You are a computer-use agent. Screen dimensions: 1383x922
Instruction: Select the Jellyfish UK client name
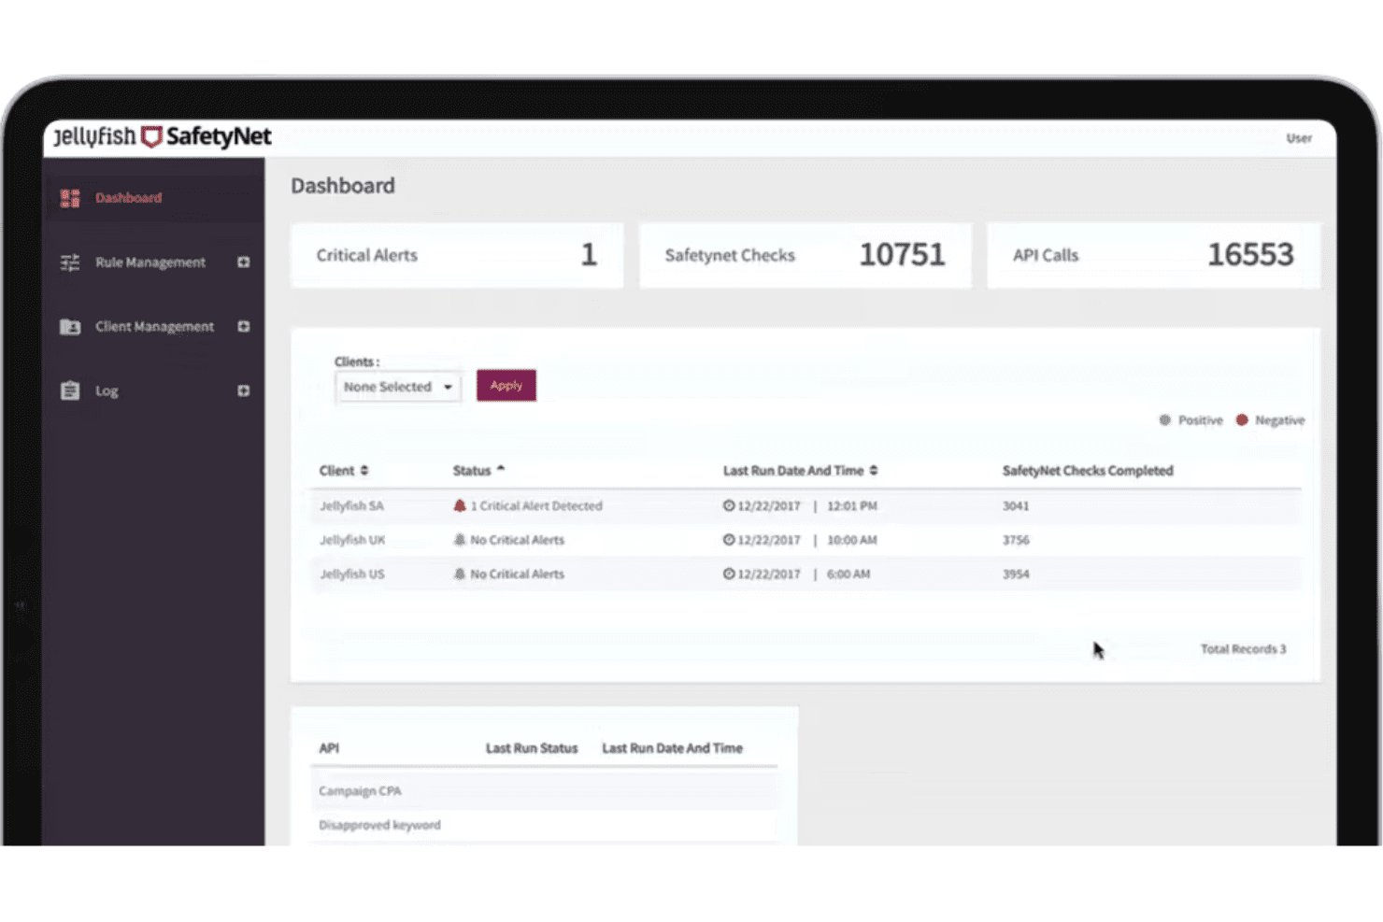click(352, 540)
